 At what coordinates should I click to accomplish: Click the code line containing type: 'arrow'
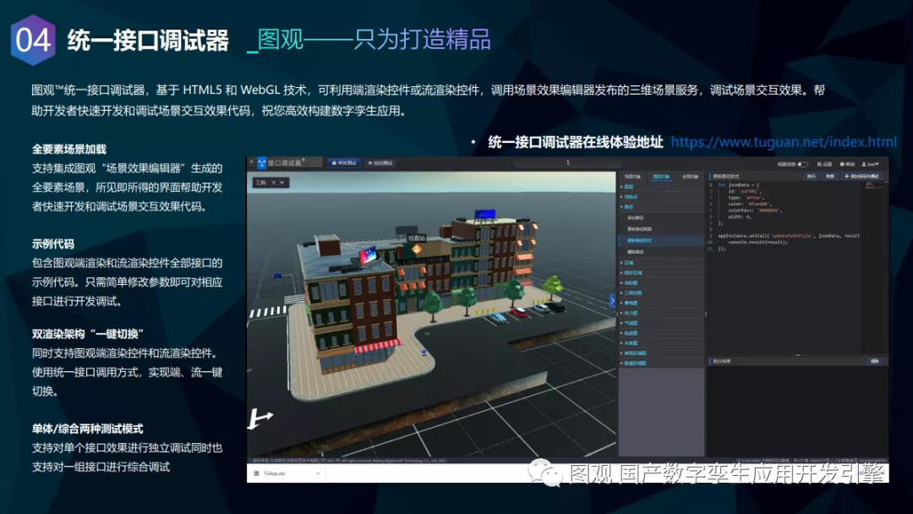[746, 198]
